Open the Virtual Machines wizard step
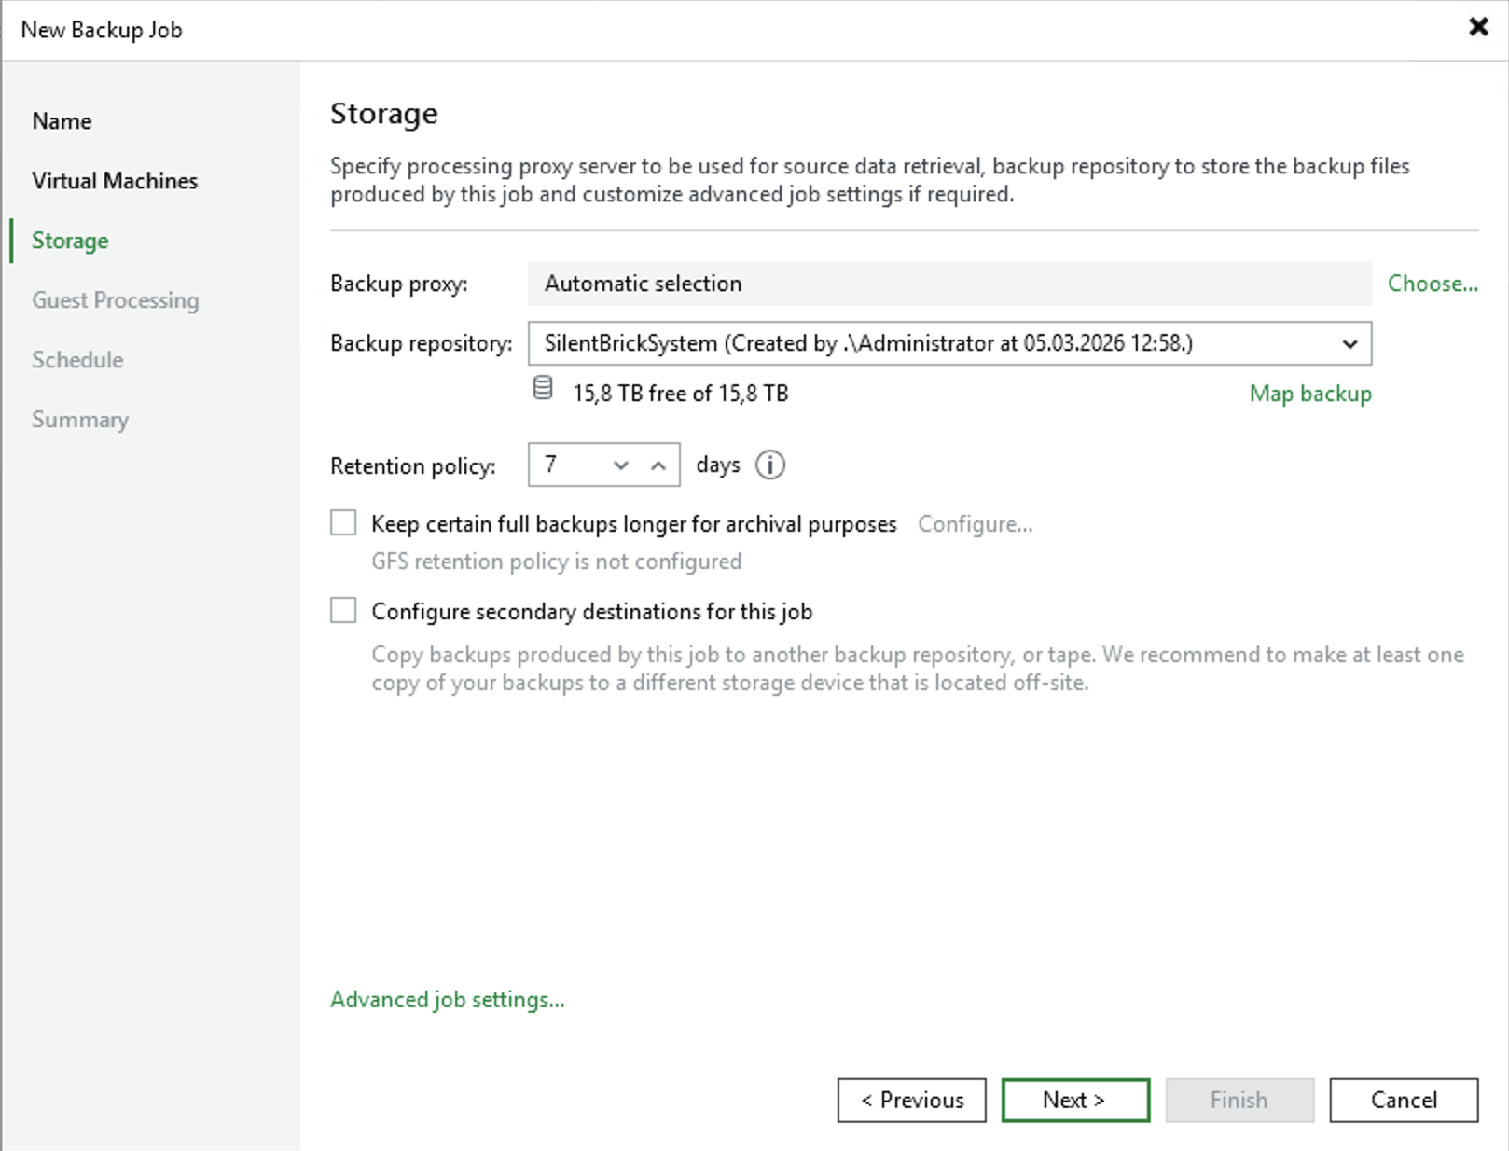This screenshot has width=1509, height=1151. pos(115,181)
